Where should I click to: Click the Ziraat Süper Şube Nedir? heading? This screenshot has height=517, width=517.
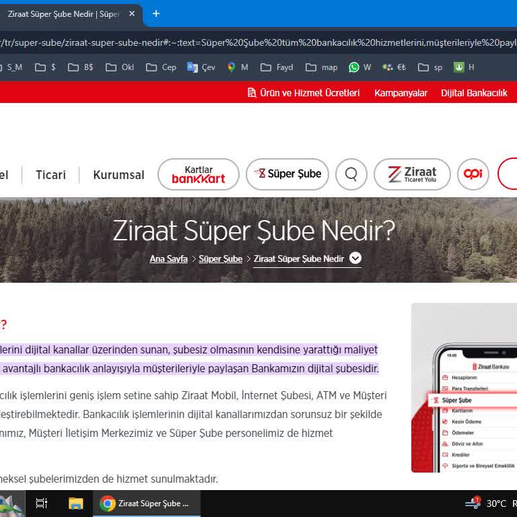pos(254,231)
